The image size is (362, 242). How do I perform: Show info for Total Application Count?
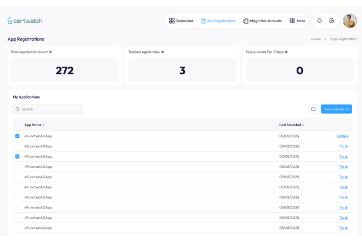coord(50,52)
